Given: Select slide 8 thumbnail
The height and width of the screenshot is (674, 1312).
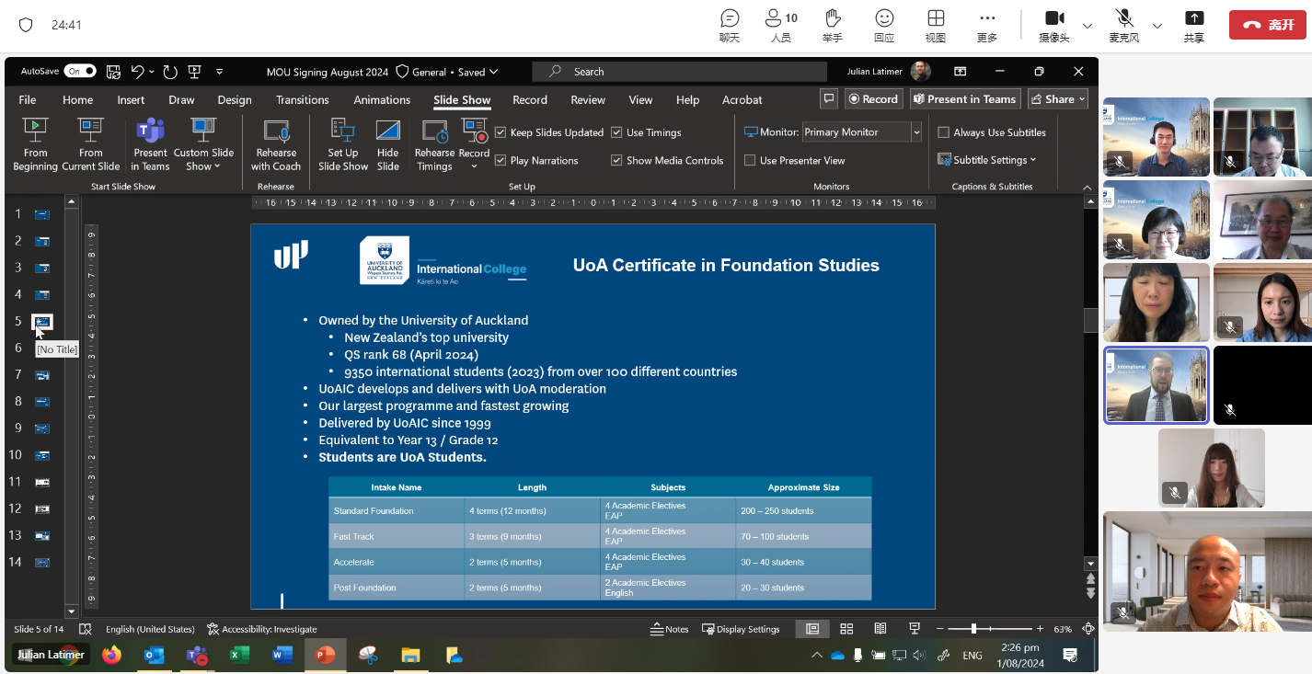Looking at the screenshot, I should pyautogui.click(x=42, y=402).
